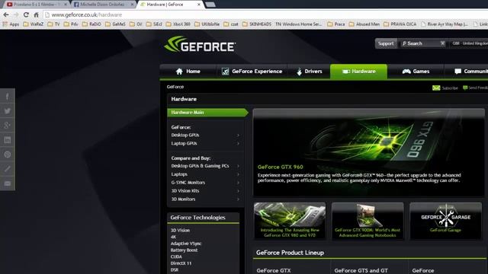Expand the Laptop GPUs submenu arrow
The height and width of the screenshot is (274, 488).
click(x=238, y=144)
